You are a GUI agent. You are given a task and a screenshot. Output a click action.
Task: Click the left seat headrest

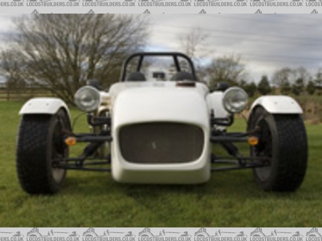(x=136, y=76)
